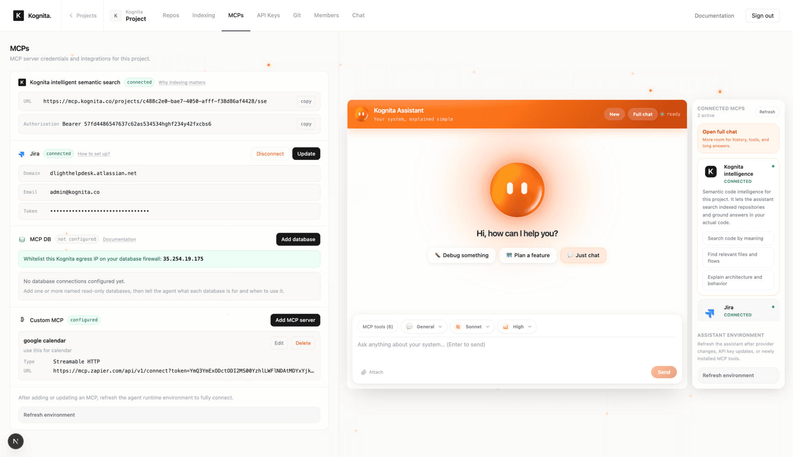Expand the Sonnet model dropdown
The height and width of the screenshot is (457, 793).
(472, 327)
